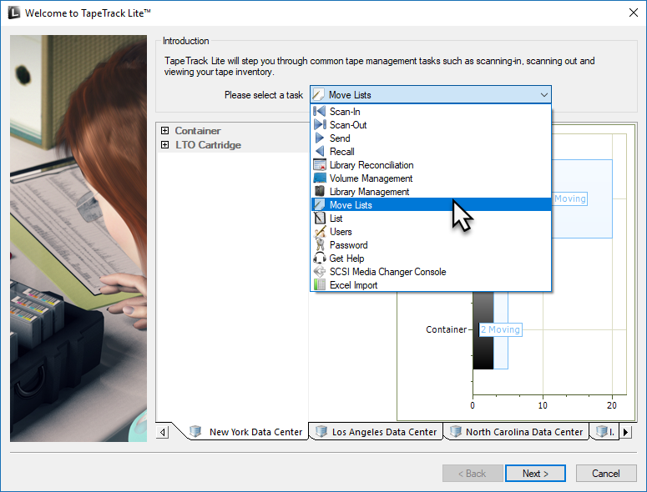Click the illustration image at left
This screenshot has width=647, height=492.
[x=78, y=238]
